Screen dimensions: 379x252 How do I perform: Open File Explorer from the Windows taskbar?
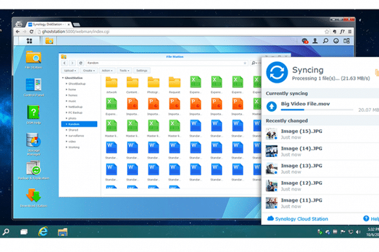[x=63, y=232]
